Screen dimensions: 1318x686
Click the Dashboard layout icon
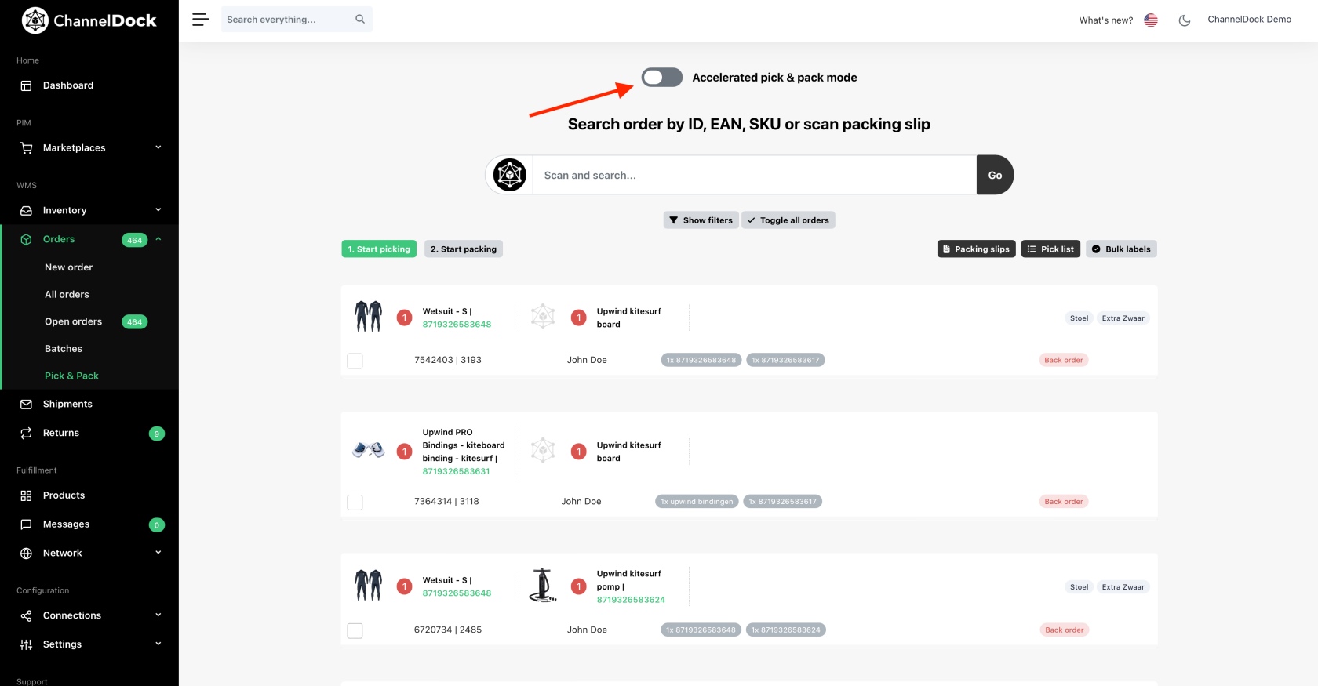click(x=26, y=85)
